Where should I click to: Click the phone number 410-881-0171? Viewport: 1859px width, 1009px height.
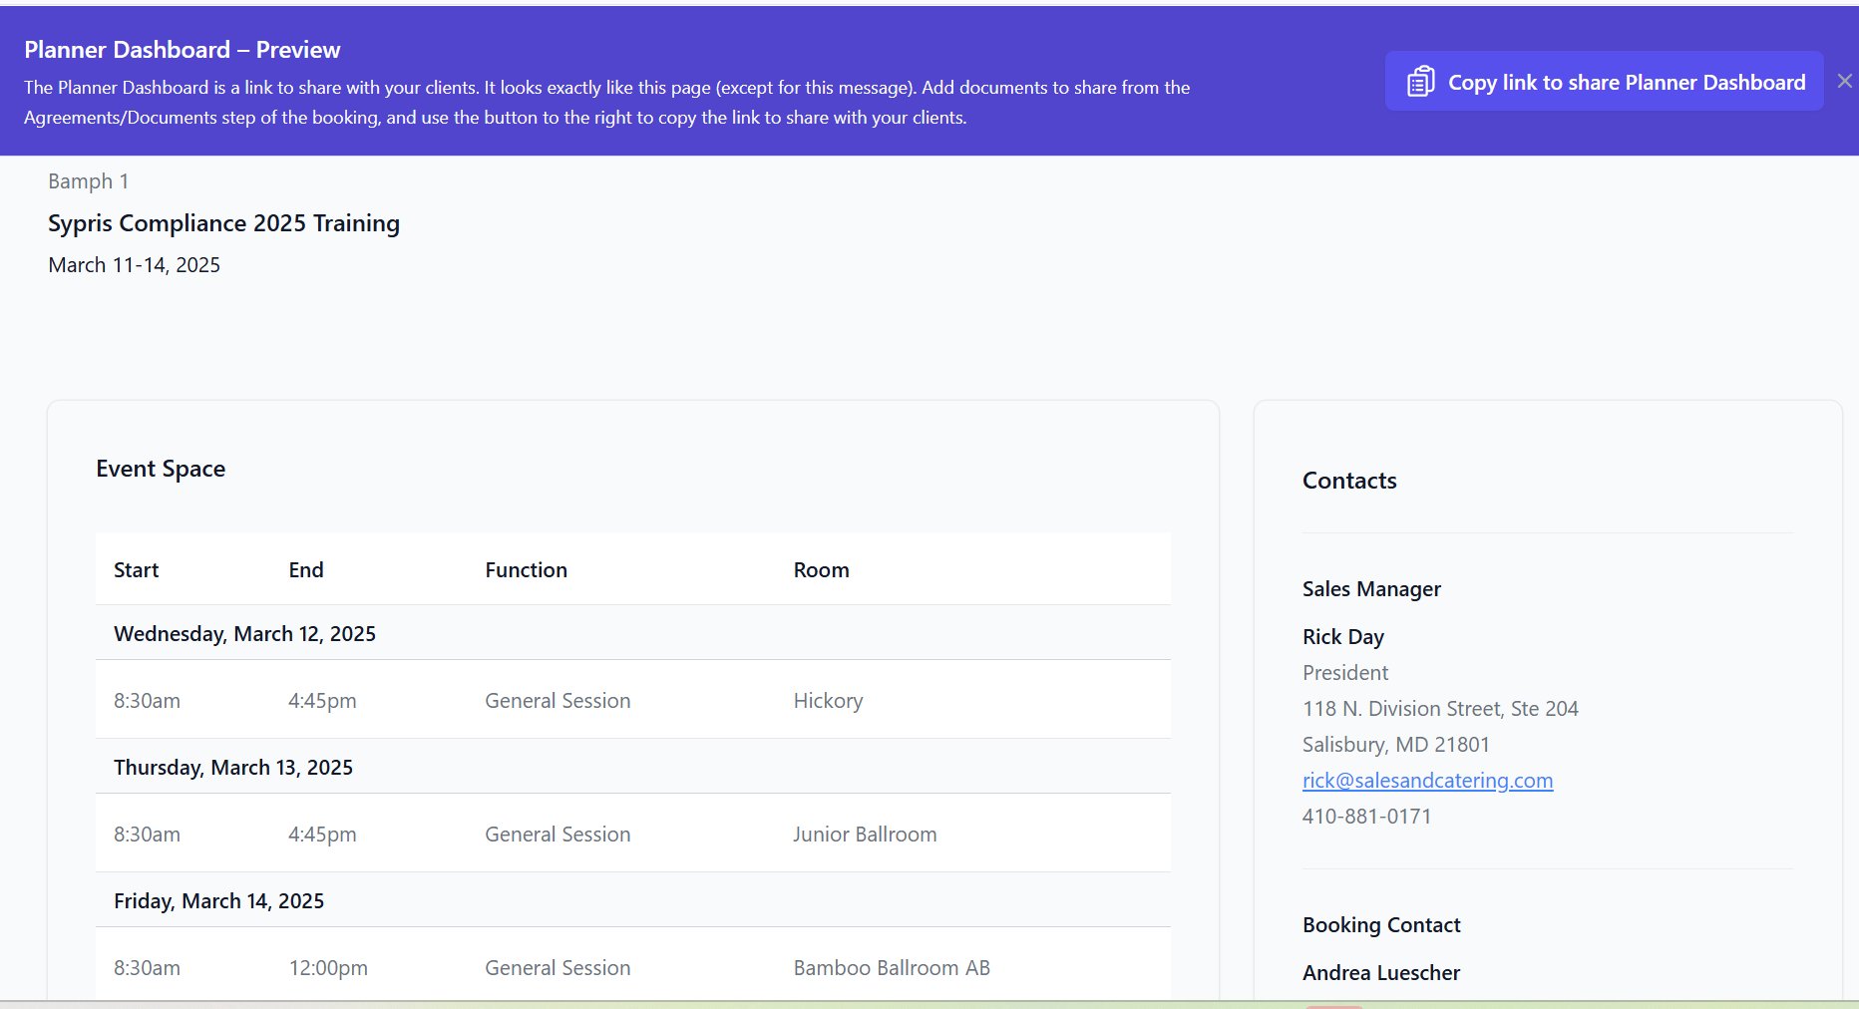click(x=1366, y=817)
